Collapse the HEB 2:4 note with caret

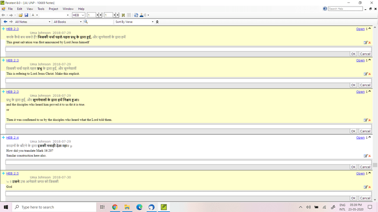coord(370,137)
